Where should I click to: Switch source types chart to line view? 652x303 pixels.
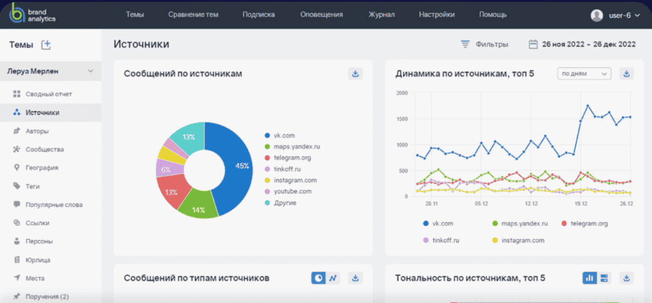pyautogui.click(x=333, y=278)
